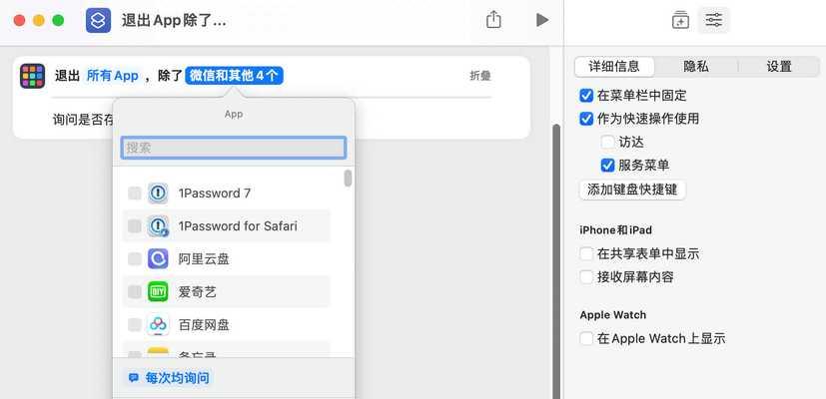Click the green zoom window button

pyautogui.click(x=58, y=21)
